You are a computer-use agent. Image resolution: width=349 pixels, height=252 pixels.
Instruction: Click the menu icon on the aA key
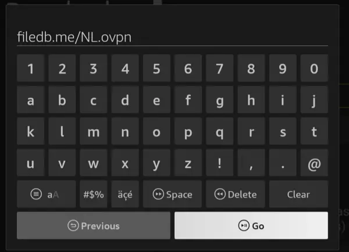(x=36, y=194)
